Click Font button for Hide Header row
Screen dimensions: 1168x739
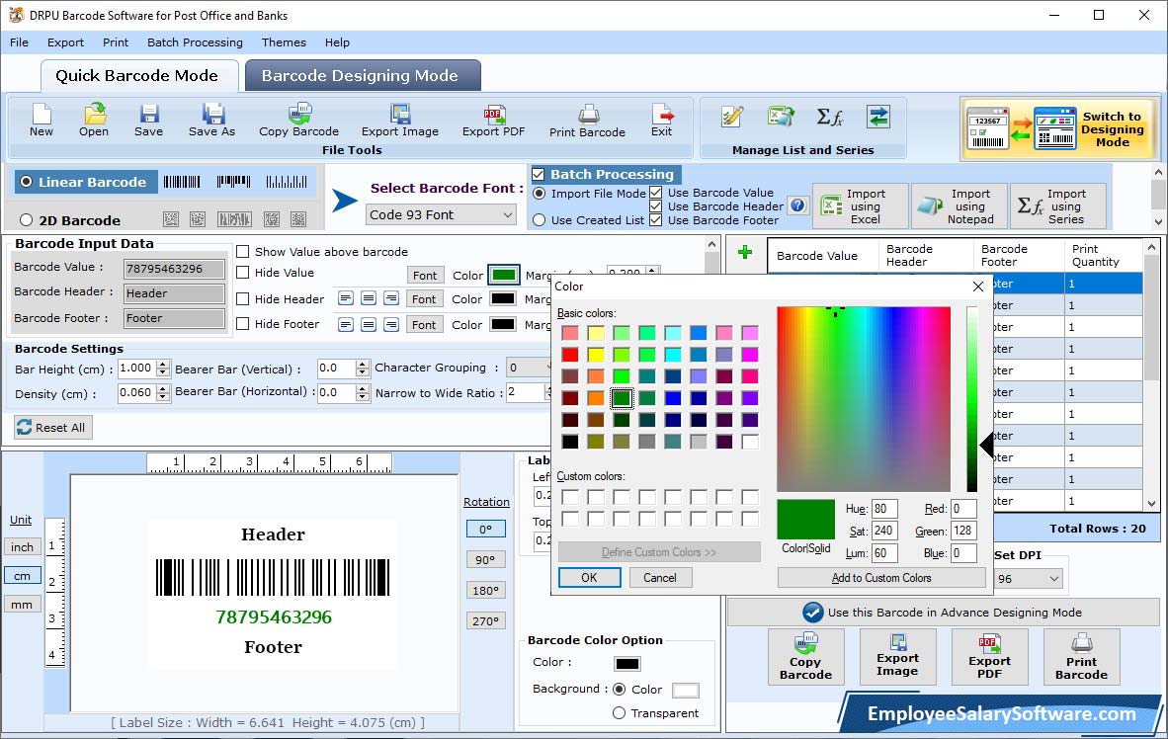tap(425, 299)
